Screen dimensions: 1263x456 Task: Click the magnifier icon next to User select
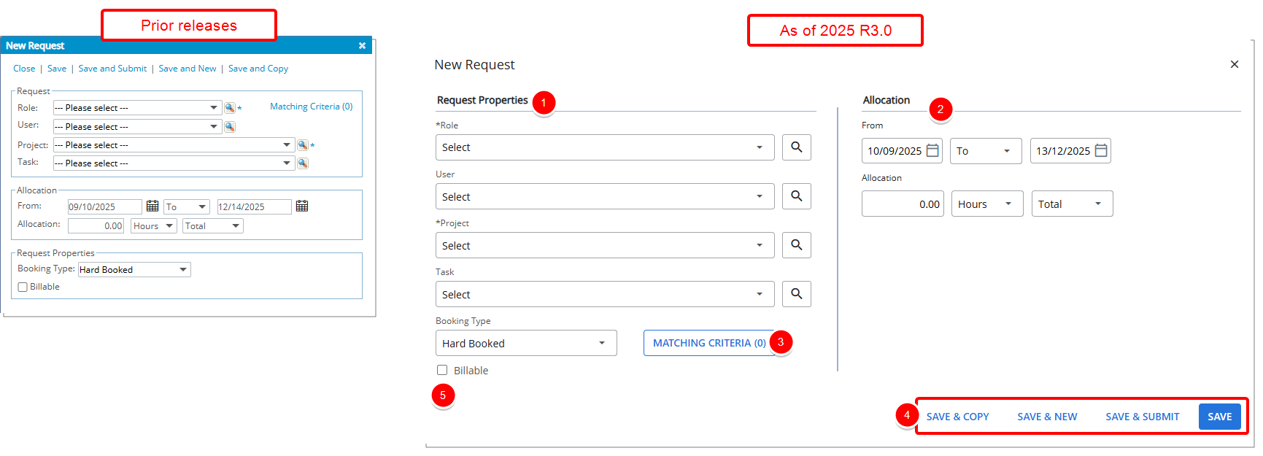796,196
